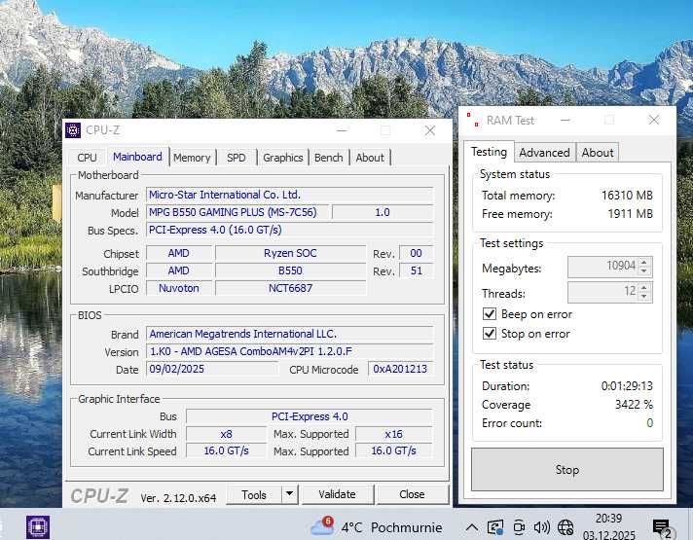Click the network globe tray icon

pos(565,527)
